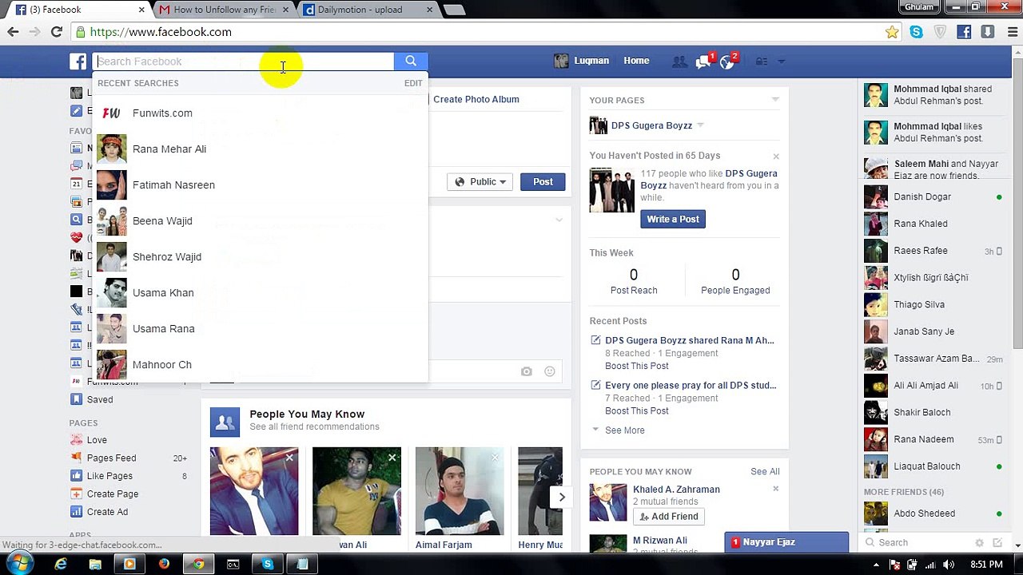1023x575 pixels.
Task: Click the blue search magnifier button
Action: point(411,61)
